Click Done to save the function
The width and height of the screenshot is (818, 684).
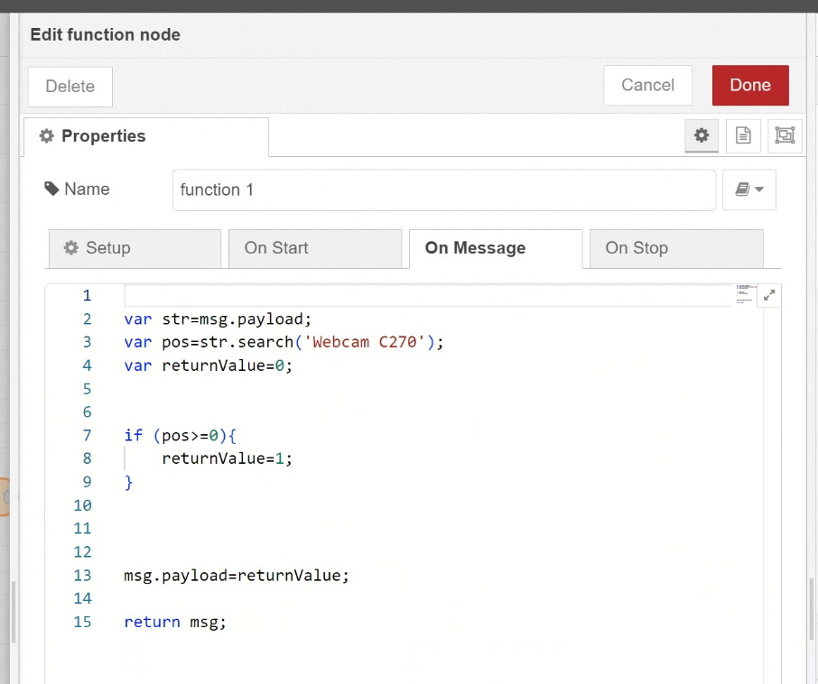750,85
